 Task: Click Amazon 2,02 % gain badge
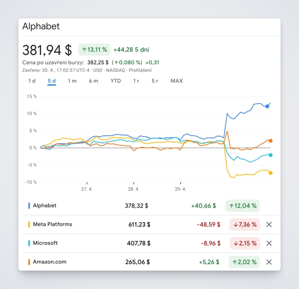tap(244, 262)
